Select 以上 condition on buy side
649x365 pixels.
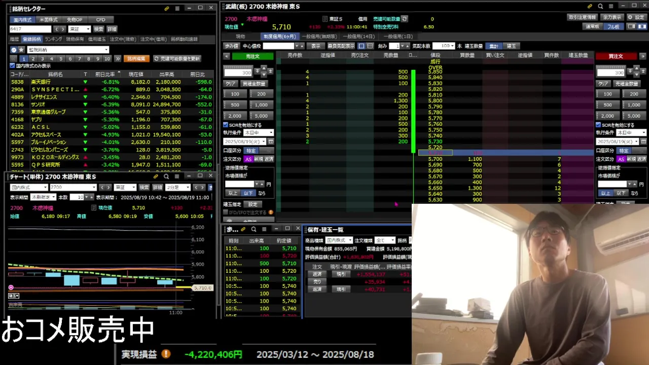click(x=605, y=193)
